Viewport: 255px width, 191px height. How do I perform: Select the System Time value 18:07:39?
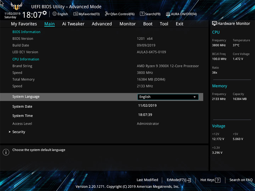145,115
